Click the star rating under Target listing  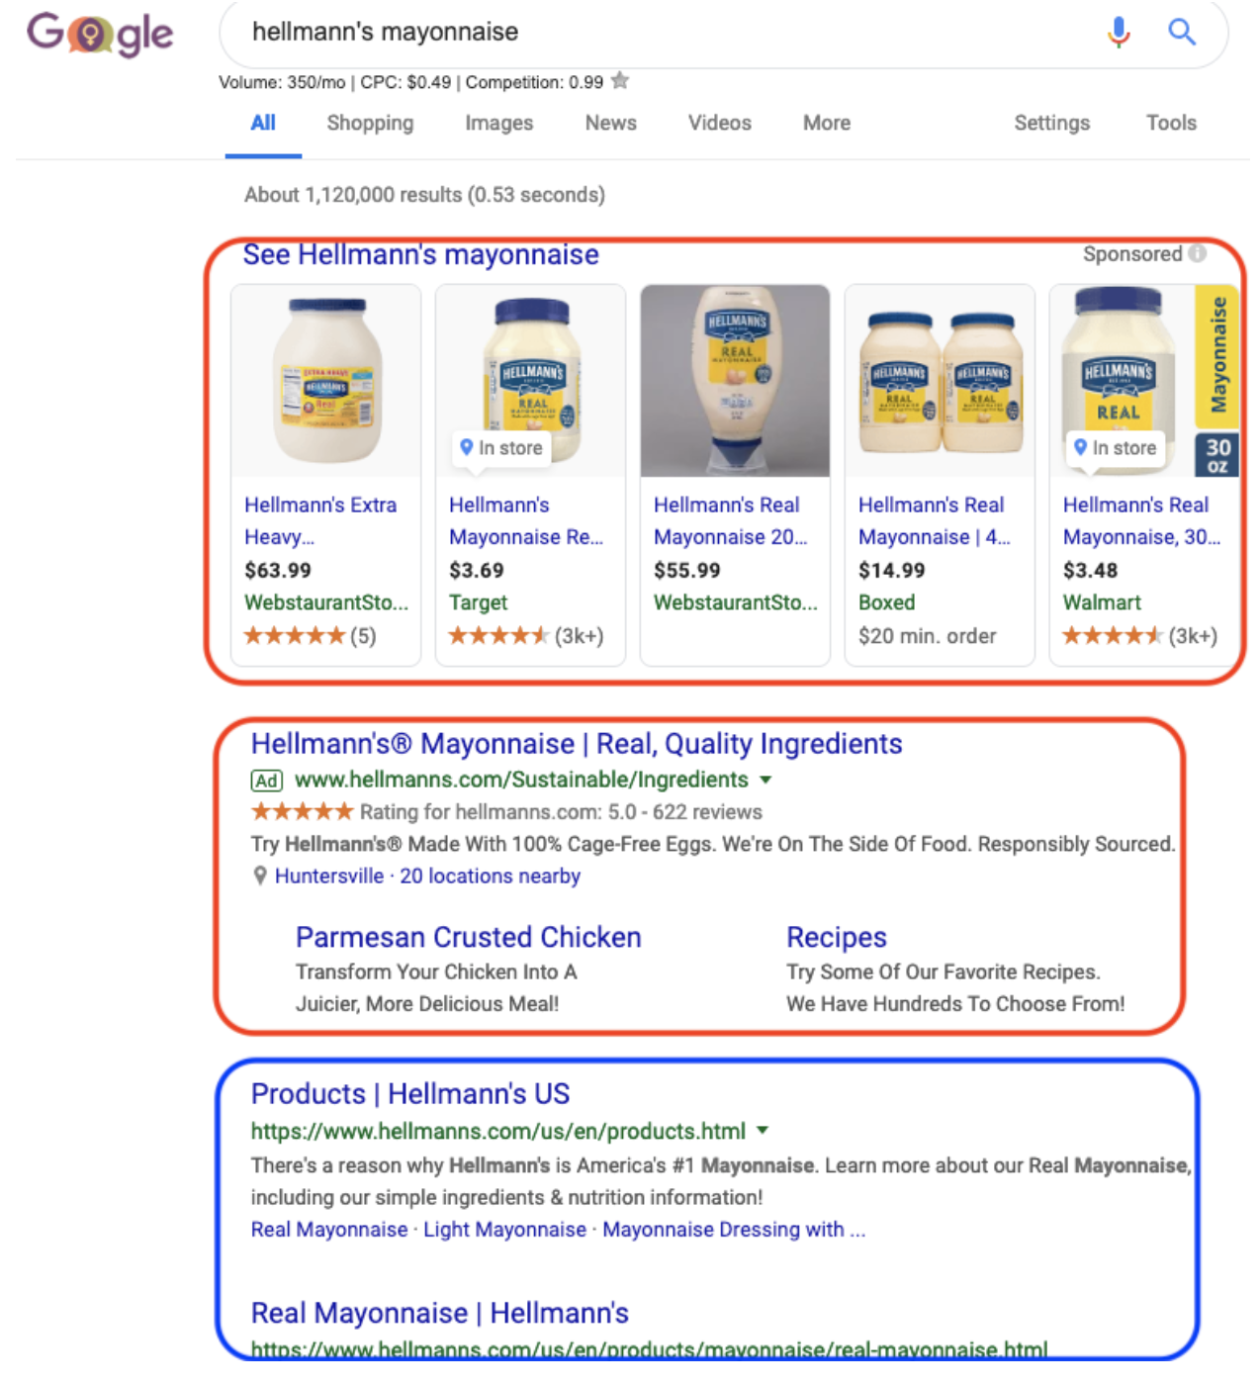[x=498, y=636]
